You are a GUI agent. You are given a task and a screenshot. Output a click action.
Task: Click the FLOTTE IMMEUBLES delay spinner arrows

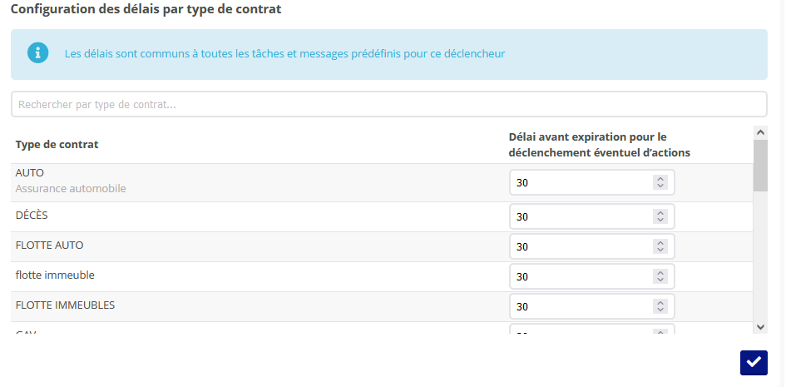[x=660, y=306]
